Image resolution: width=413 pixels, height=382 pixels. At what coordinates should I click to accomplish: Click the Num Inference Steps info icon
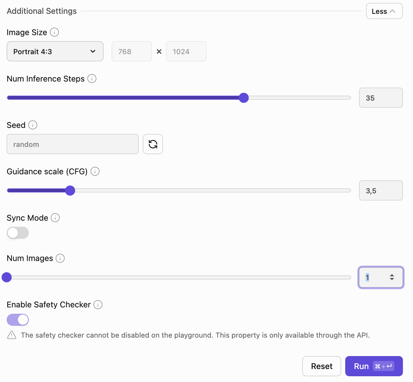[x=92, y=79]
